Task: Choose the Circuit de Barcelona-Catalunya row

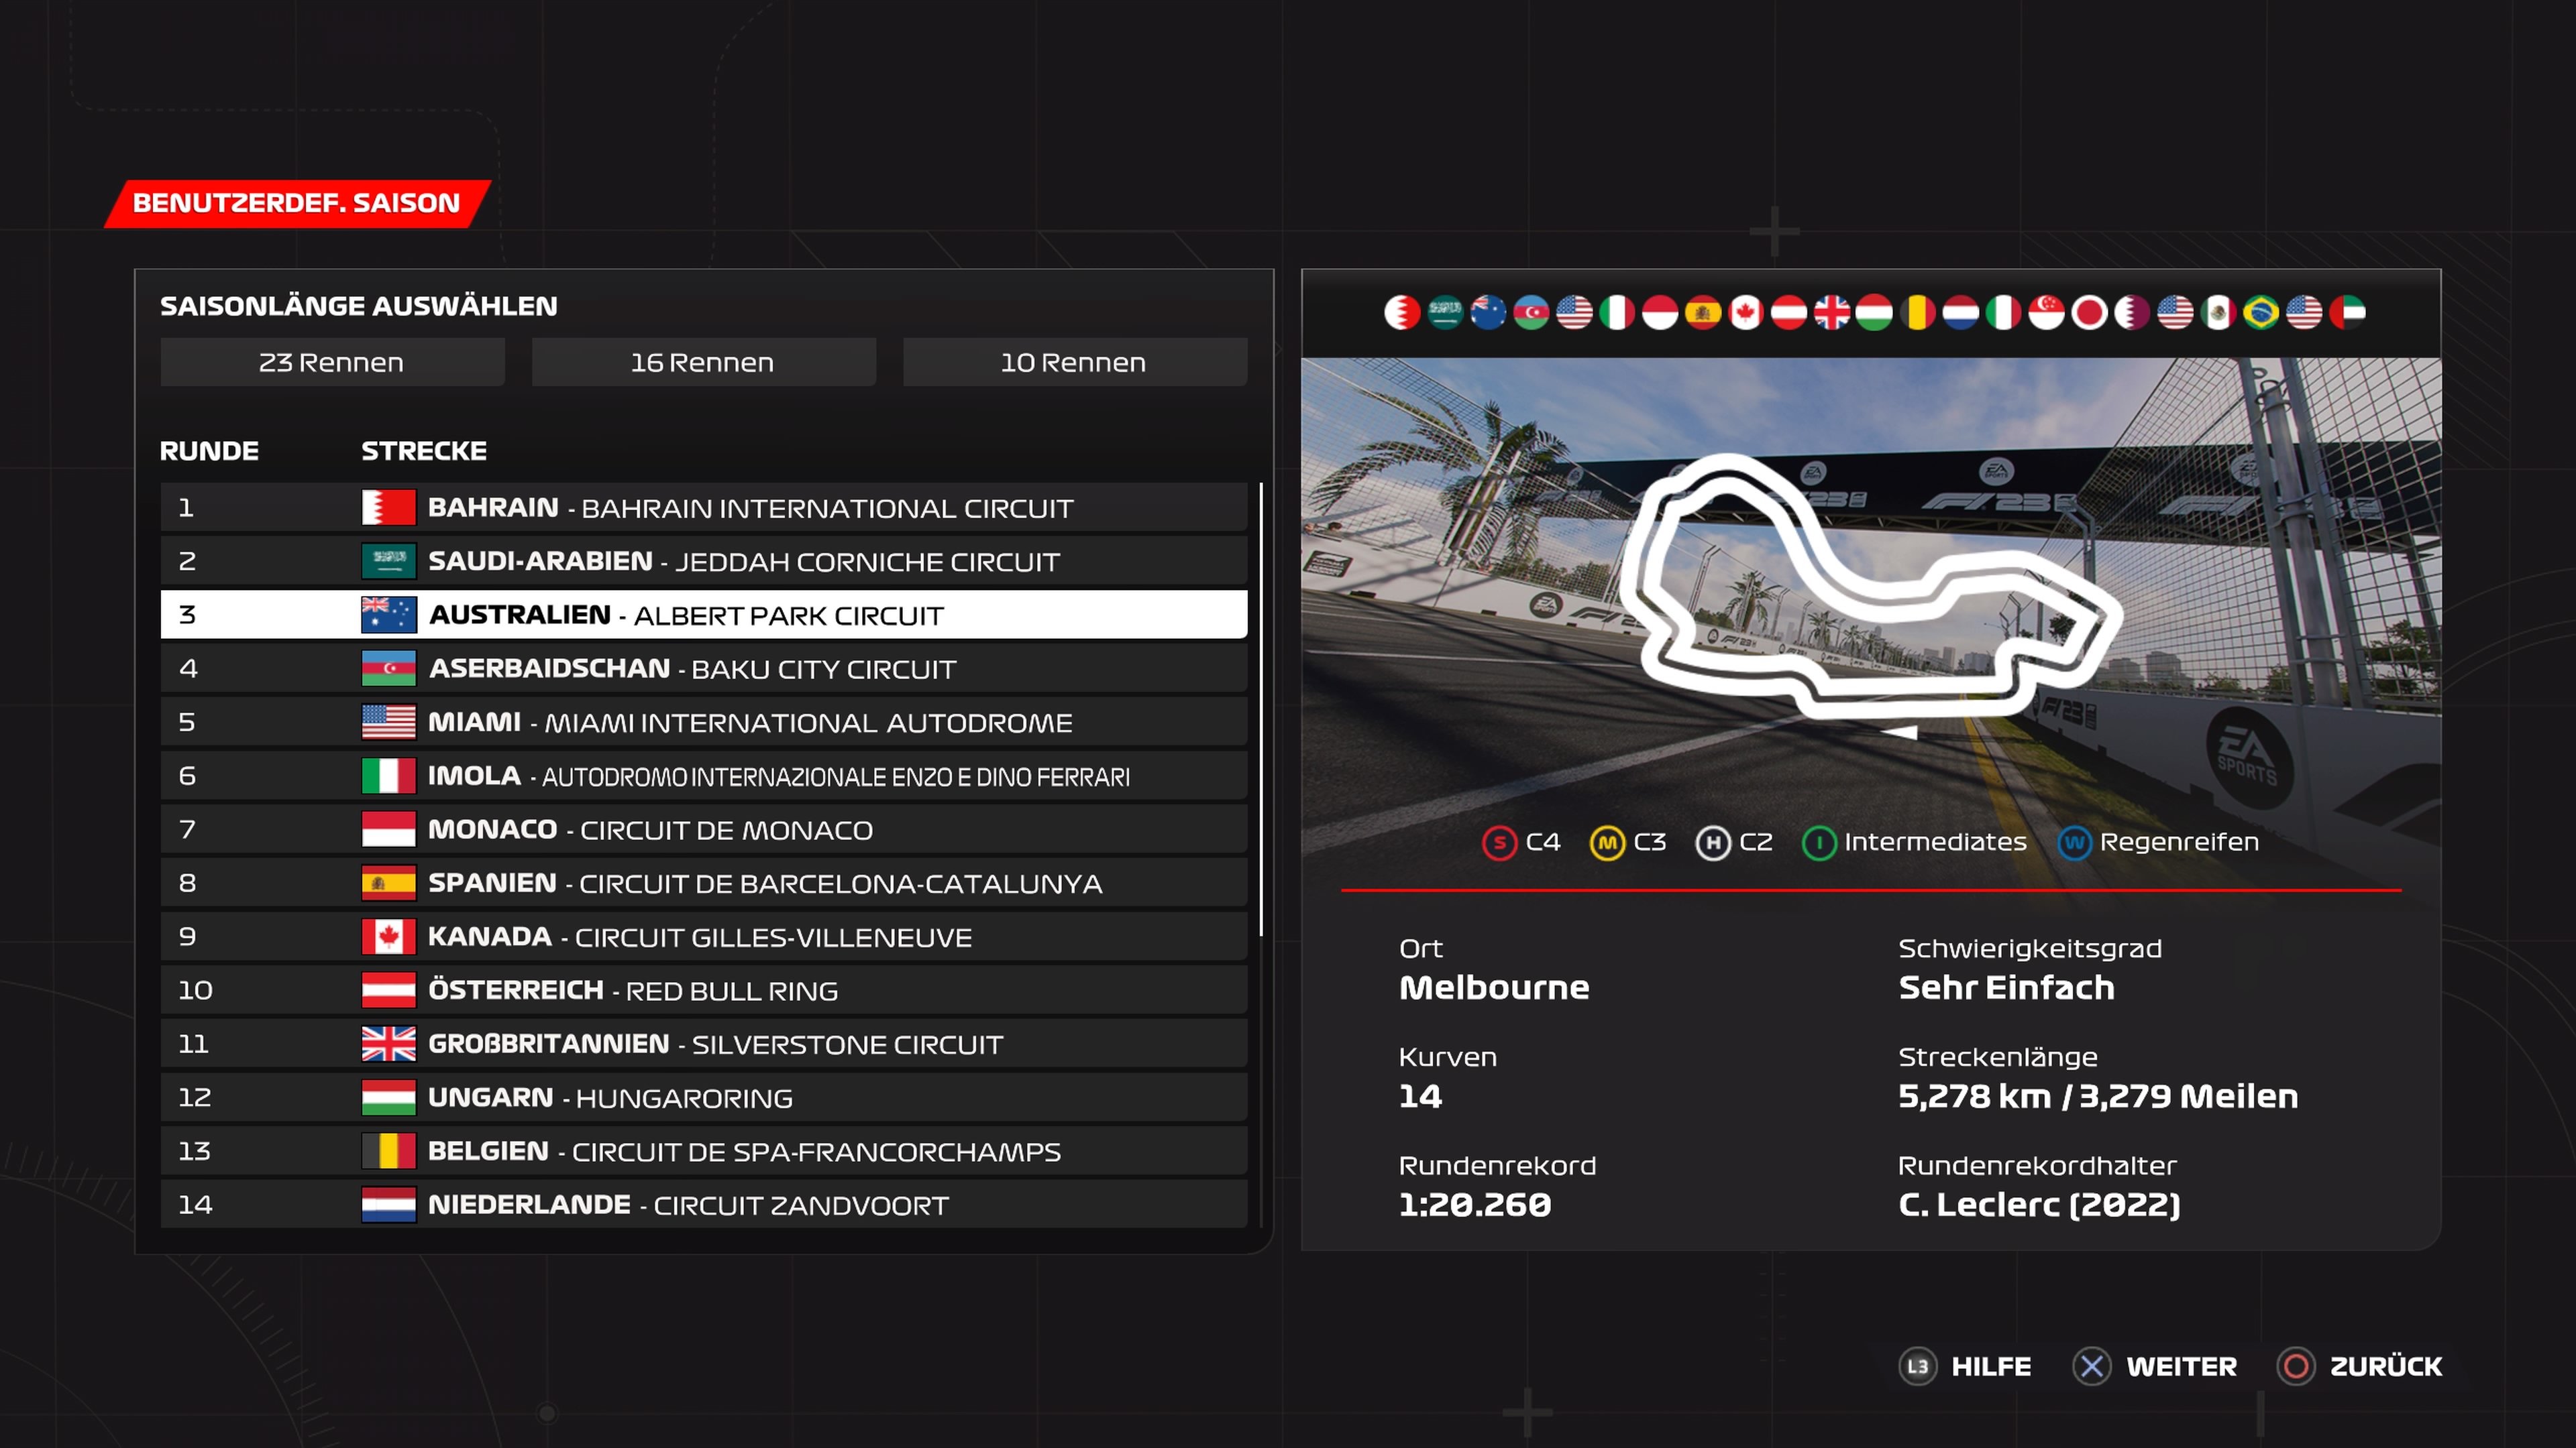Action: (704, 884)
